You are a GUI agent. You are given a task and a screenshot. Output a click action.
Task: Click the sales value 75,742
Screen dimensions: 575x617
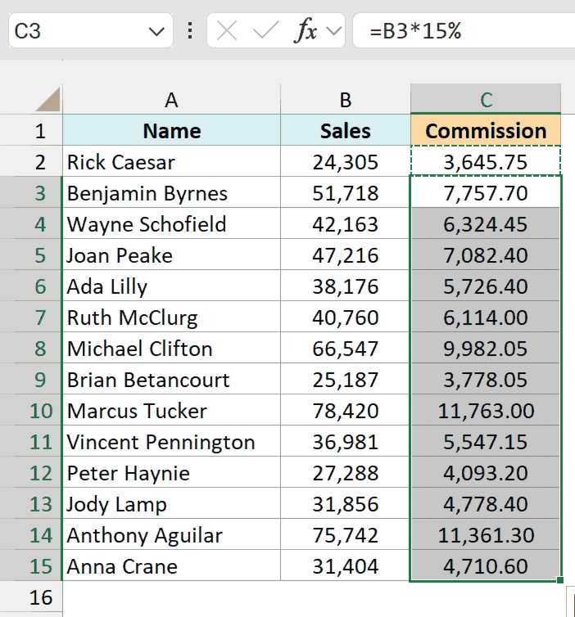point(346,534)
